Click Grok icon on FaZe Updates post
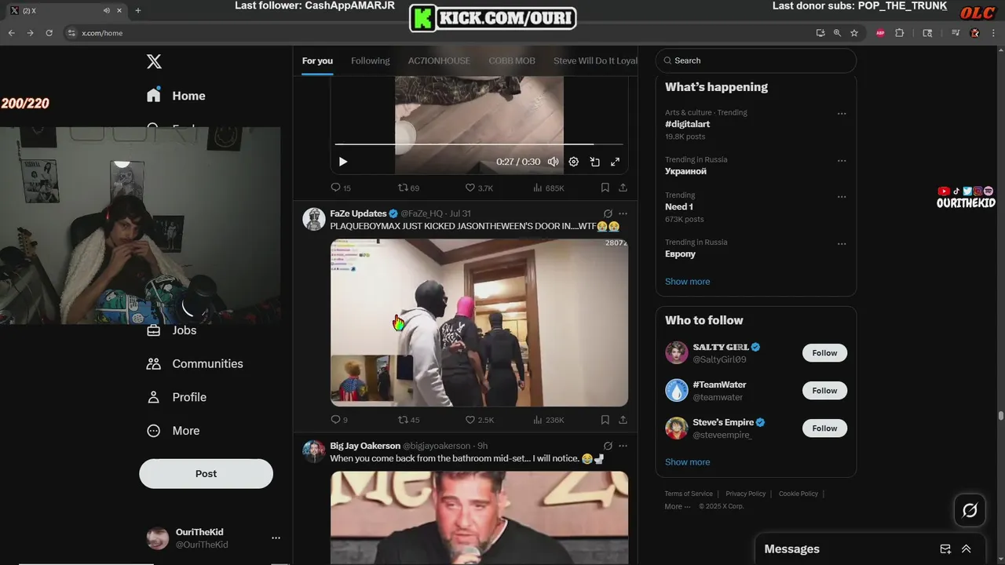Screen dimensions: 1005x565 tap(607, 213)
